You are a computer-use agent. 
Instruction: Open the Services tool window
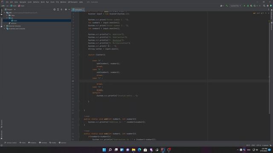[63, 143]
